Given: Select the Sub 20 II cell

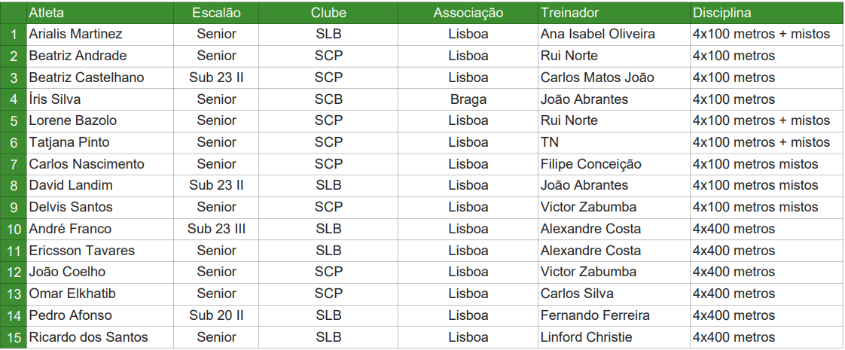Looking at the screenshot, I should 216,315.
